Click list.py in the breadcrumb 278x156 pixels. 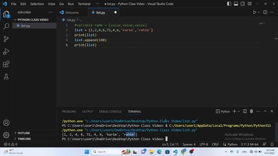click(x=71, y=20)
